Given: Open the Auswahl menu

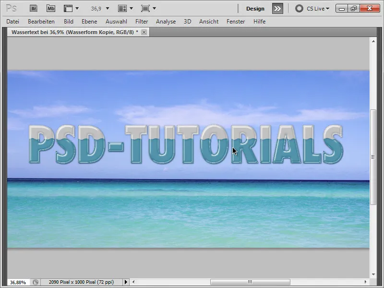Looking at the screenshot, I should (117, 22).
